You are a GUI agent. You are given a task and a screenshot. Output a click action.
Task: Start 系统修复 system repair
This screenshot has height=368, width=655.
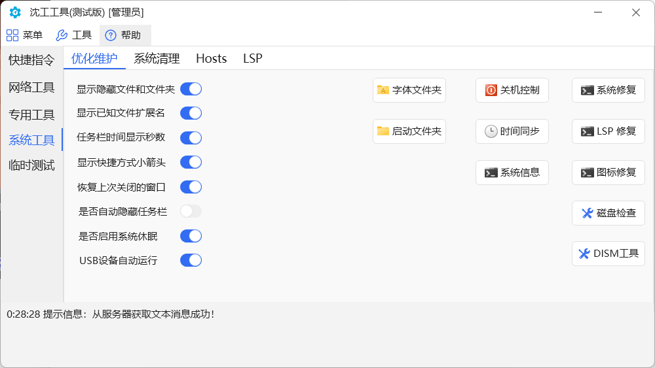tap(608, 90)
